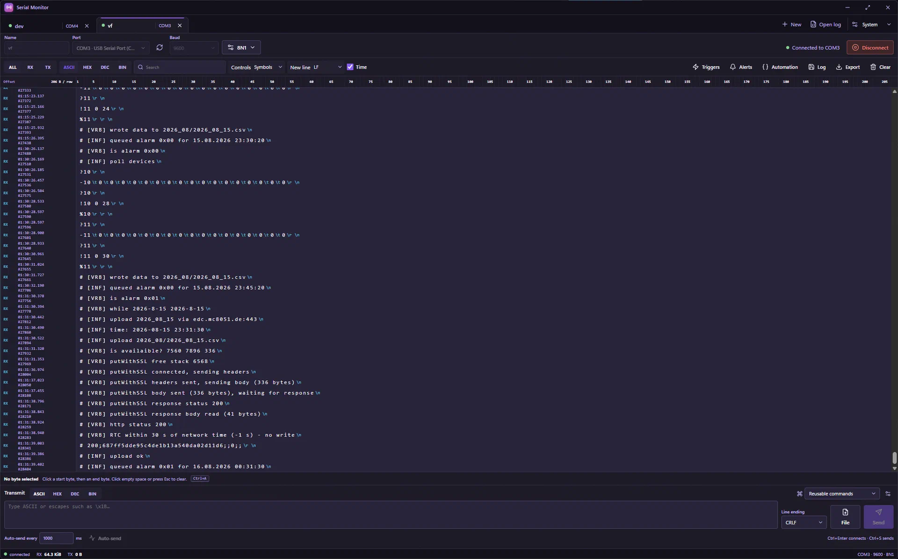Switch to the vf tab
The width and height of the screenshot is (898, 559).
coord(127,26)
